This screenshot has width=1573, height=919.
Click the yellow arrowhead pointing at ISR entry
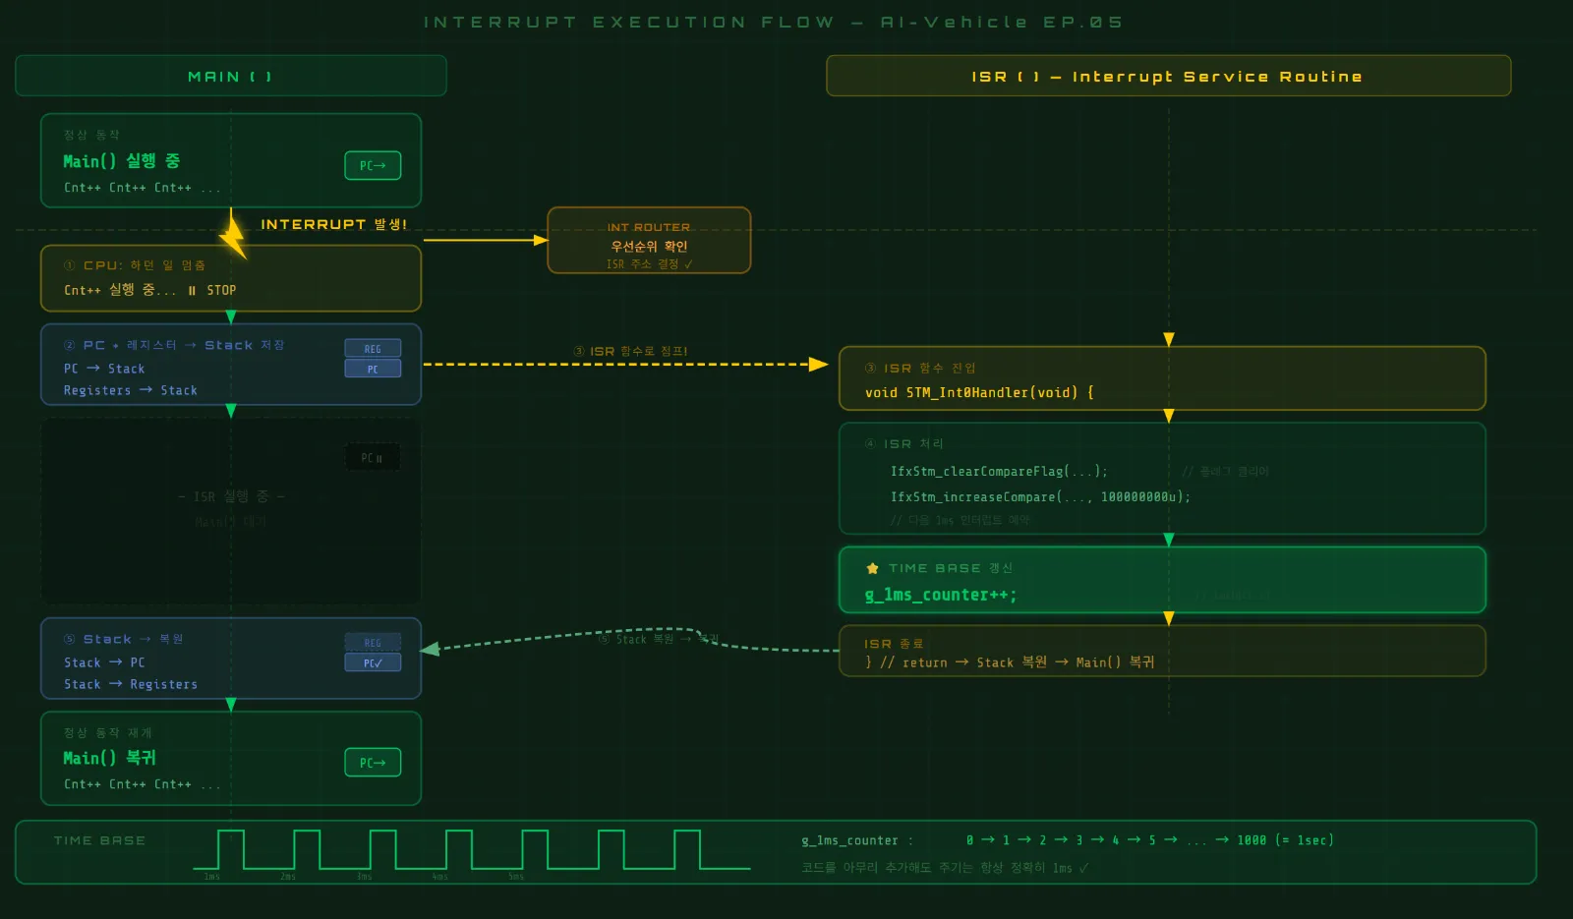(x=818, y=365)
